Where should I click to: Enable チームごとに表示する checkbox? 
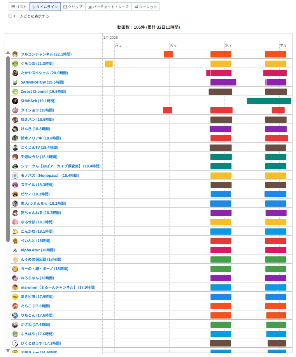(x=10, y=16)
